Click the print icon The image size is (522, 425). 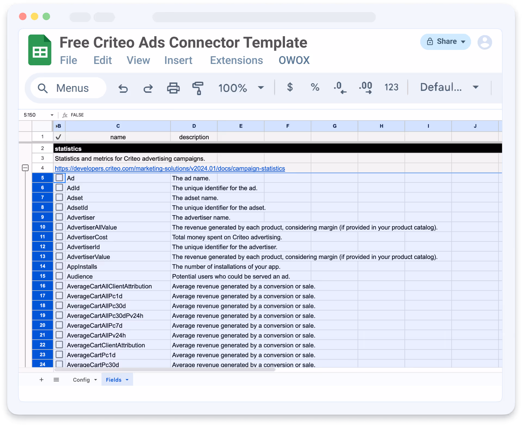pyautogui.click(x=173, y=88)
